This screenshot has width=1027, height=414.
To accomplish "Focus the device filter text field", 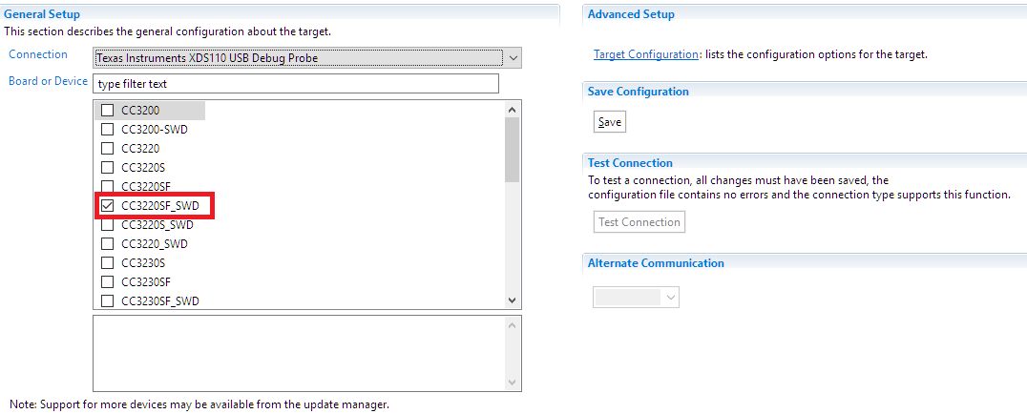I will point(297,84).
